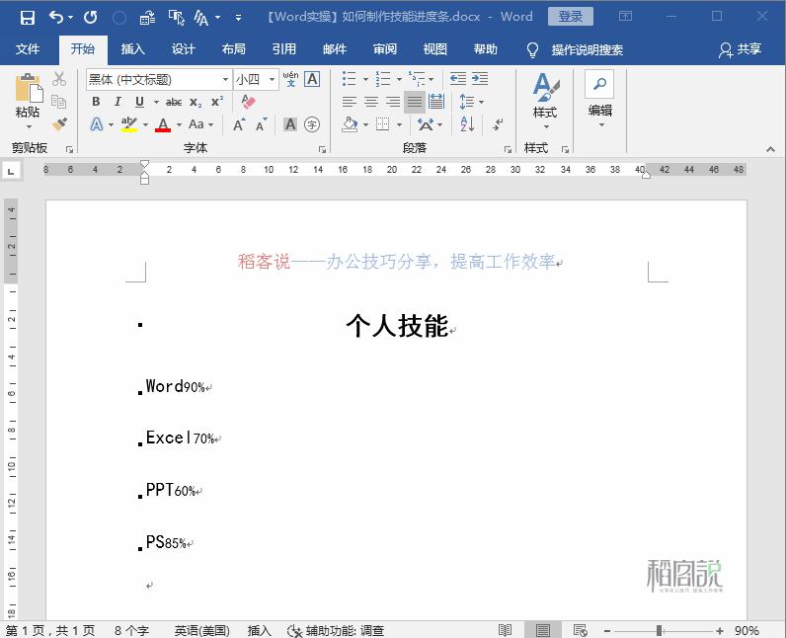Apply yellow text highlight color
This screenshot has width=786, height=638.
point(128,124)
